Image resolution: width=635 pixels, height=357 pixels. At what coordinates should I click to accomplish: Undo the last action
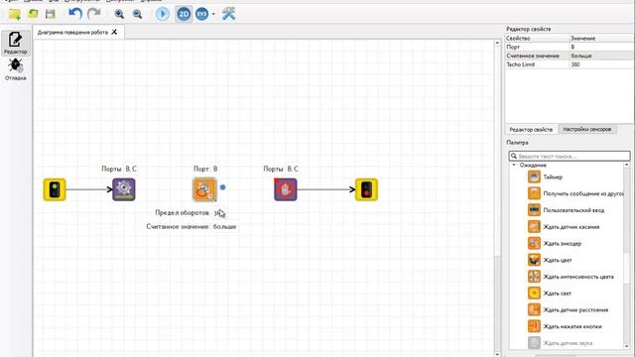pyautogui.click(x=75, y=14)
